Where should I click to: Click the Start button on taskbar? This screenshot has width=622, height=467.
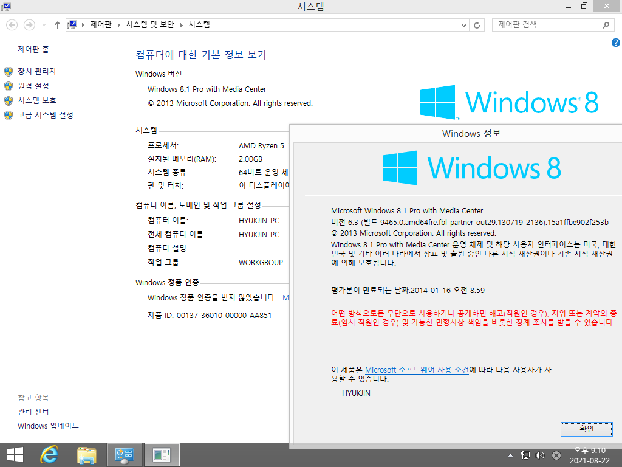point(15,455)
